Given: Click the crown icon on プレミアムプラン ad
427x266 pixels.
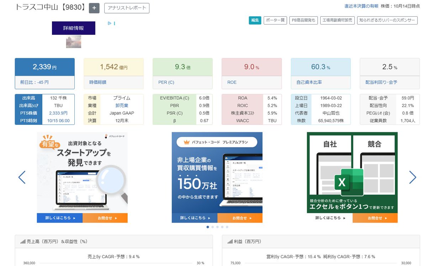Looking at the screenshot, I should pos(187,142).
